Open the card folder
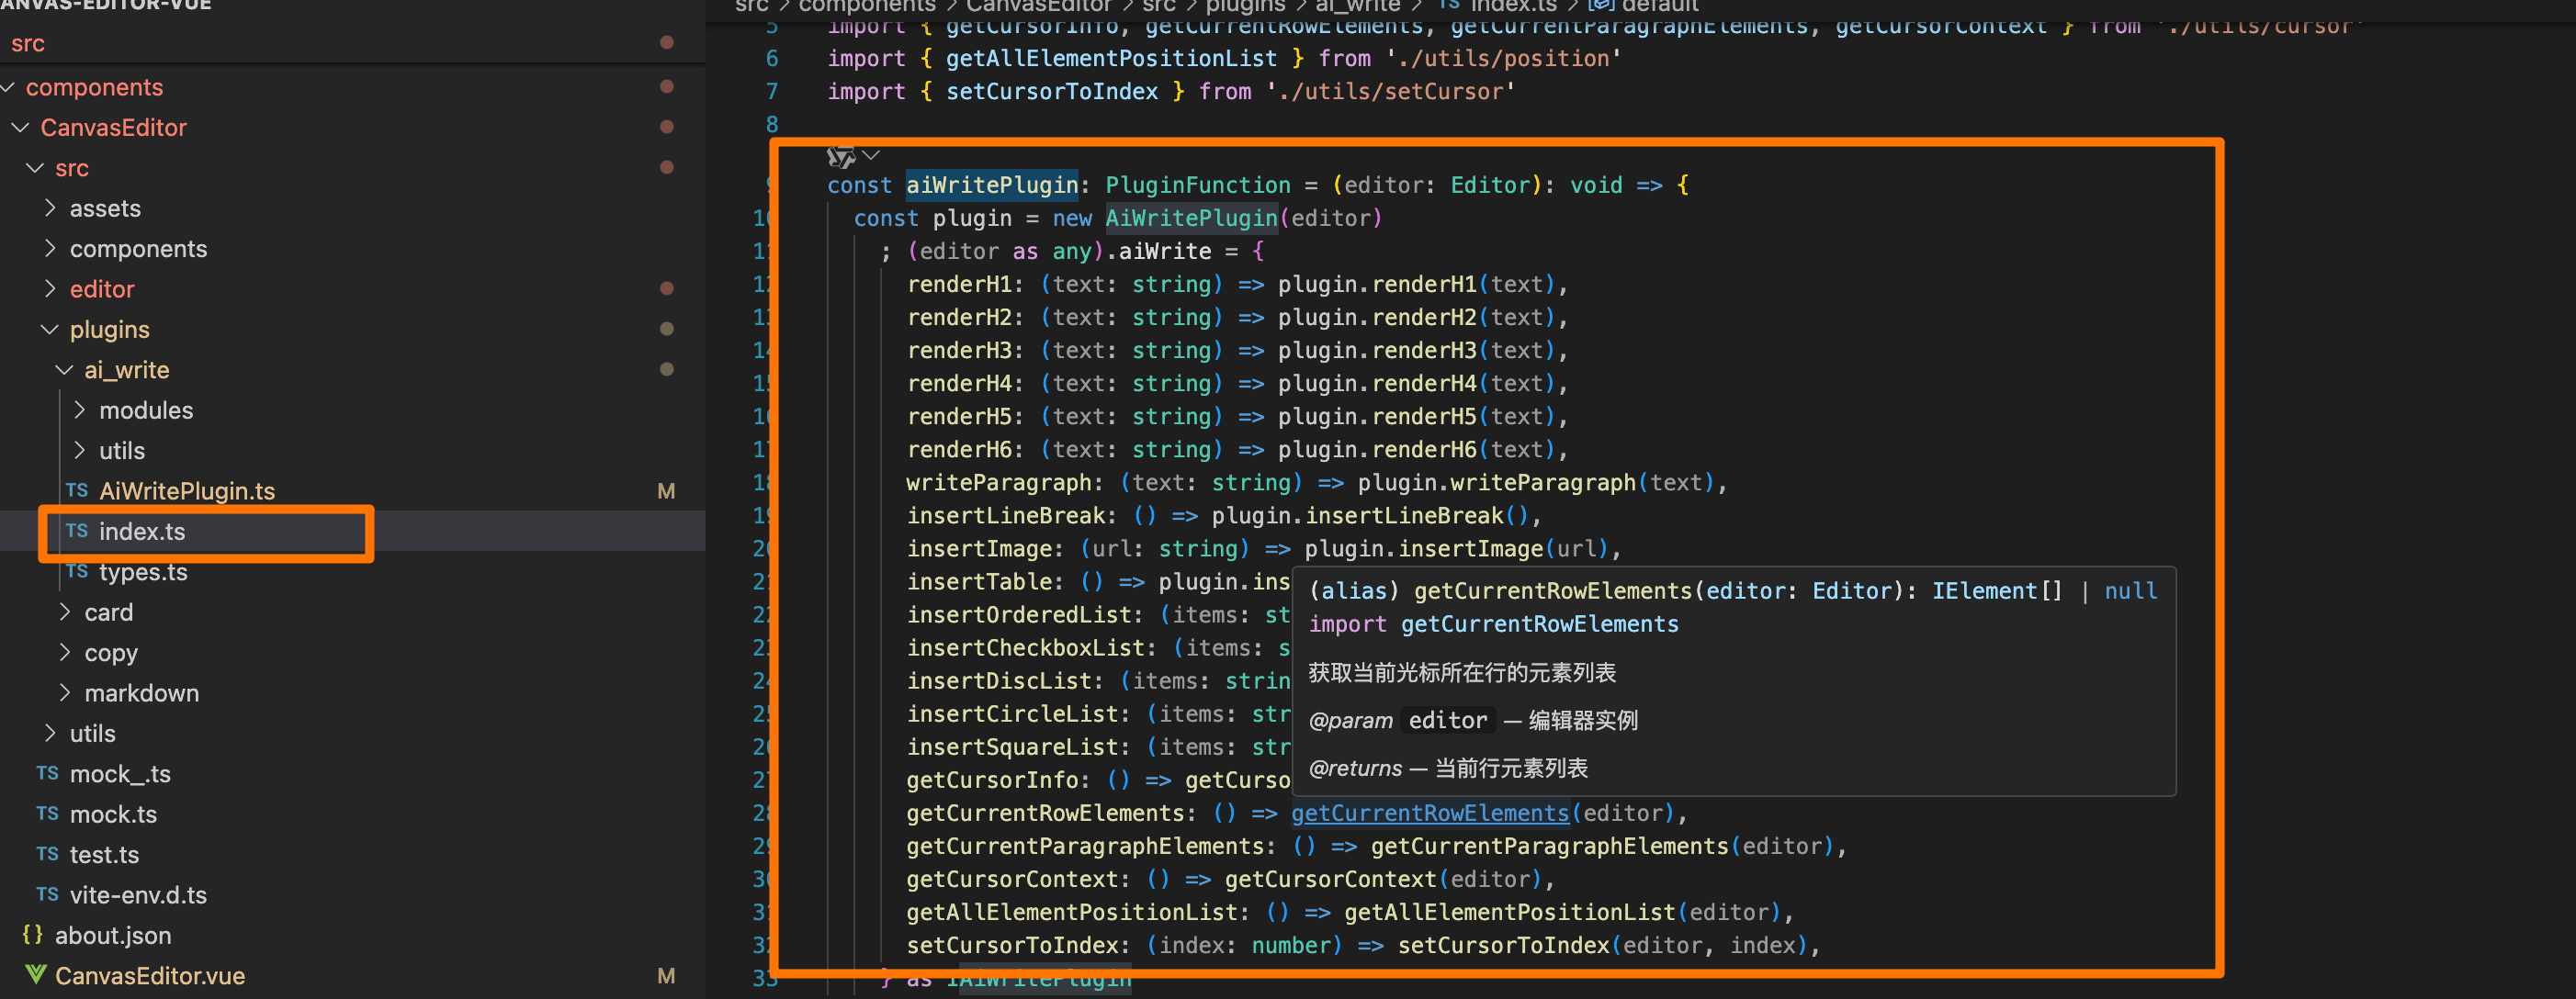 [108, 612]
